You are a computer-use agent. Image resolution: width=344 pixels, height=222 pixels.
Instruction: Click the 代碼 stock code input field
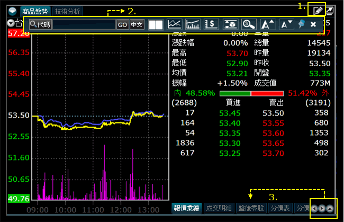click(x=84, y=24)
